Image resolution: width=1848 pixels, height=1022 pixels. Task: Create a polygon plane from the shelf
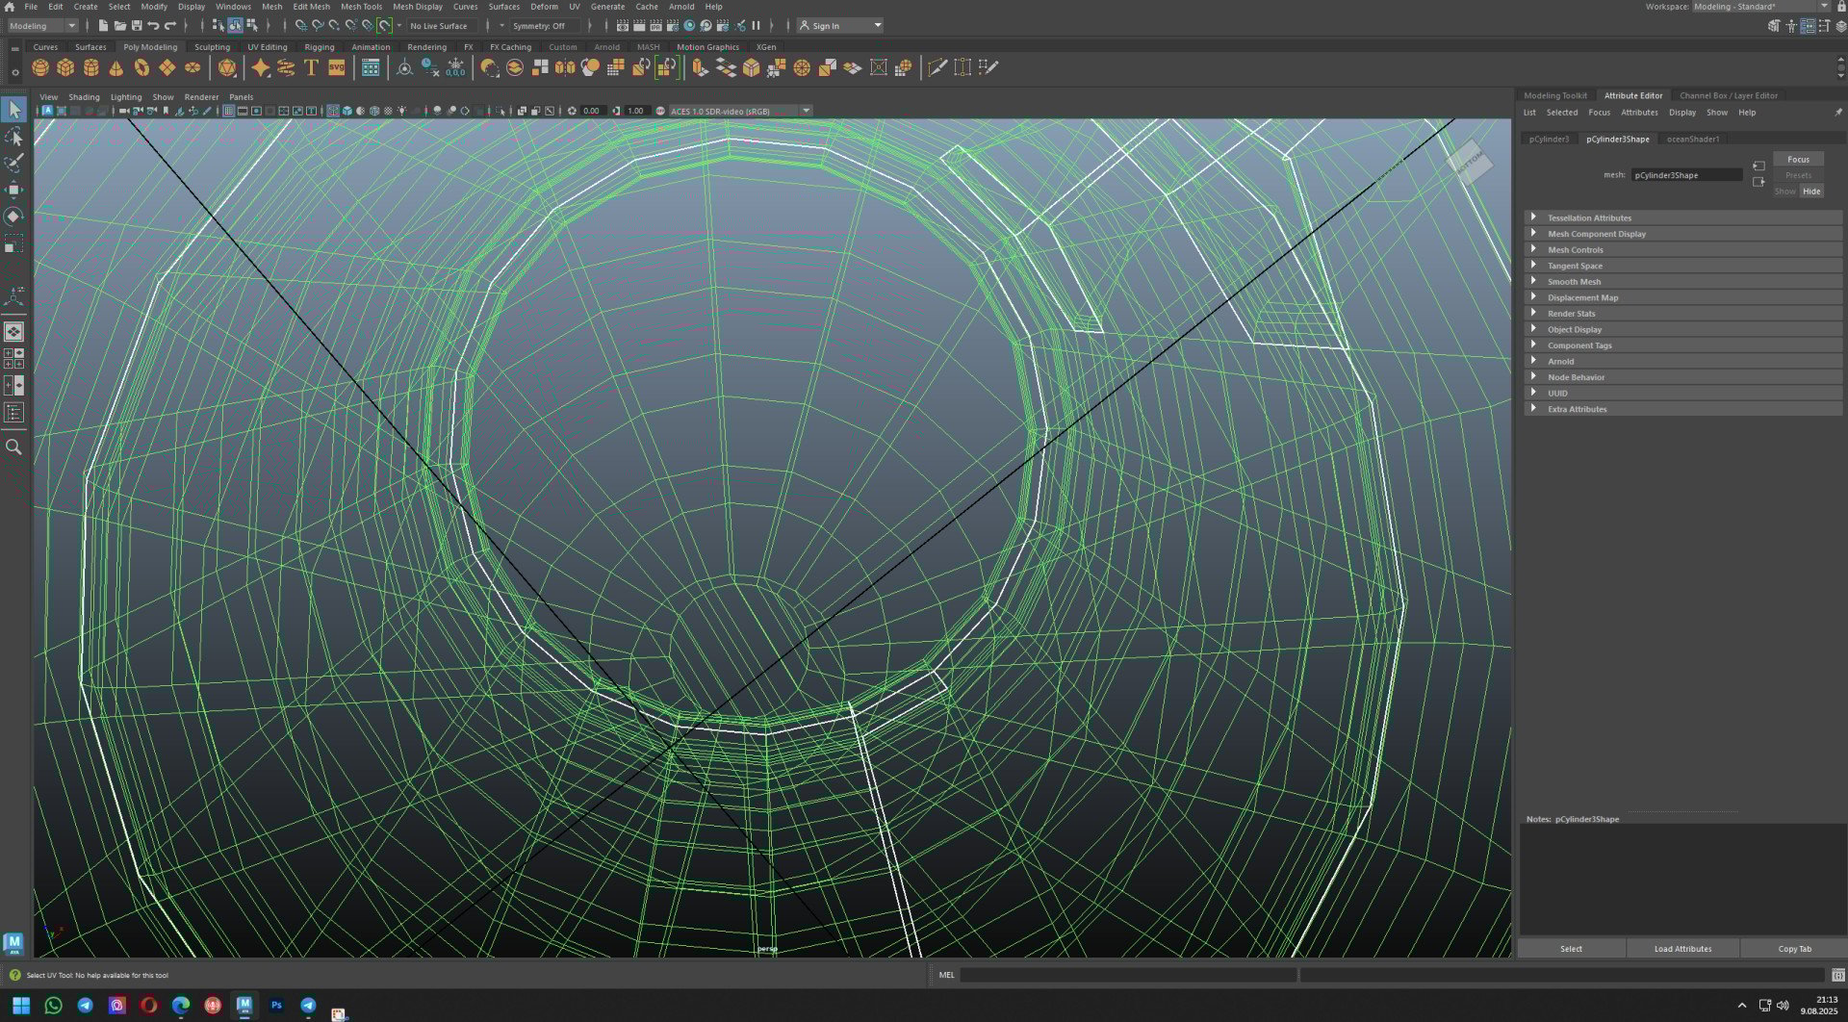167,67
